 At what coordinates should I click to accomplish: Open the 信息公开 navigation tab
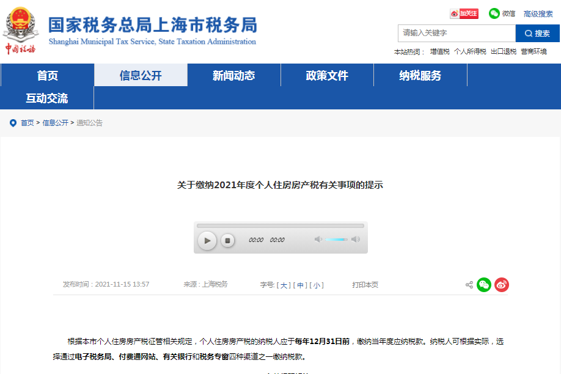pos(141,75)
